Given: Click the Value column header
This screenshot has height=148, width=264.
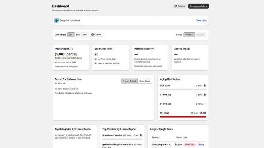Looking at the screenshot, I should (179, 137).
